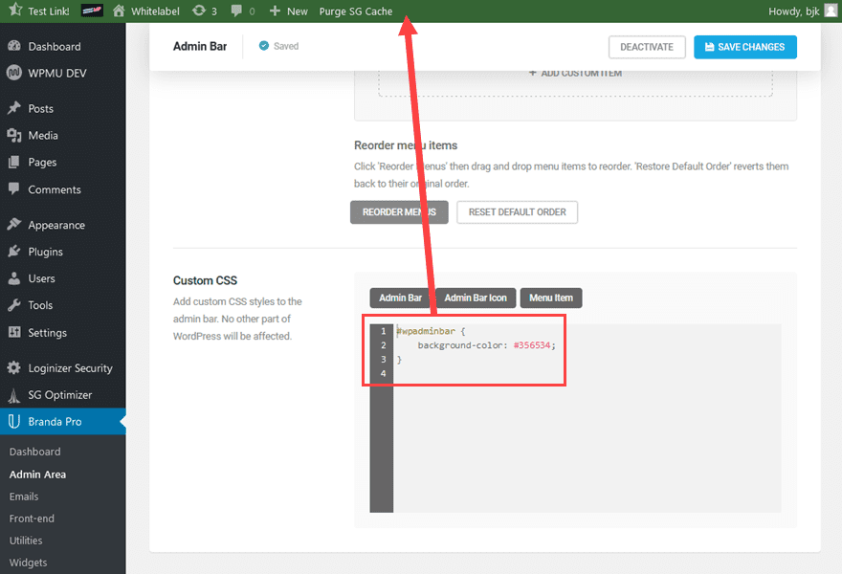Switch to the Admin Bar Icon tab
842x574 pixels.
click(x=476, y=298)
